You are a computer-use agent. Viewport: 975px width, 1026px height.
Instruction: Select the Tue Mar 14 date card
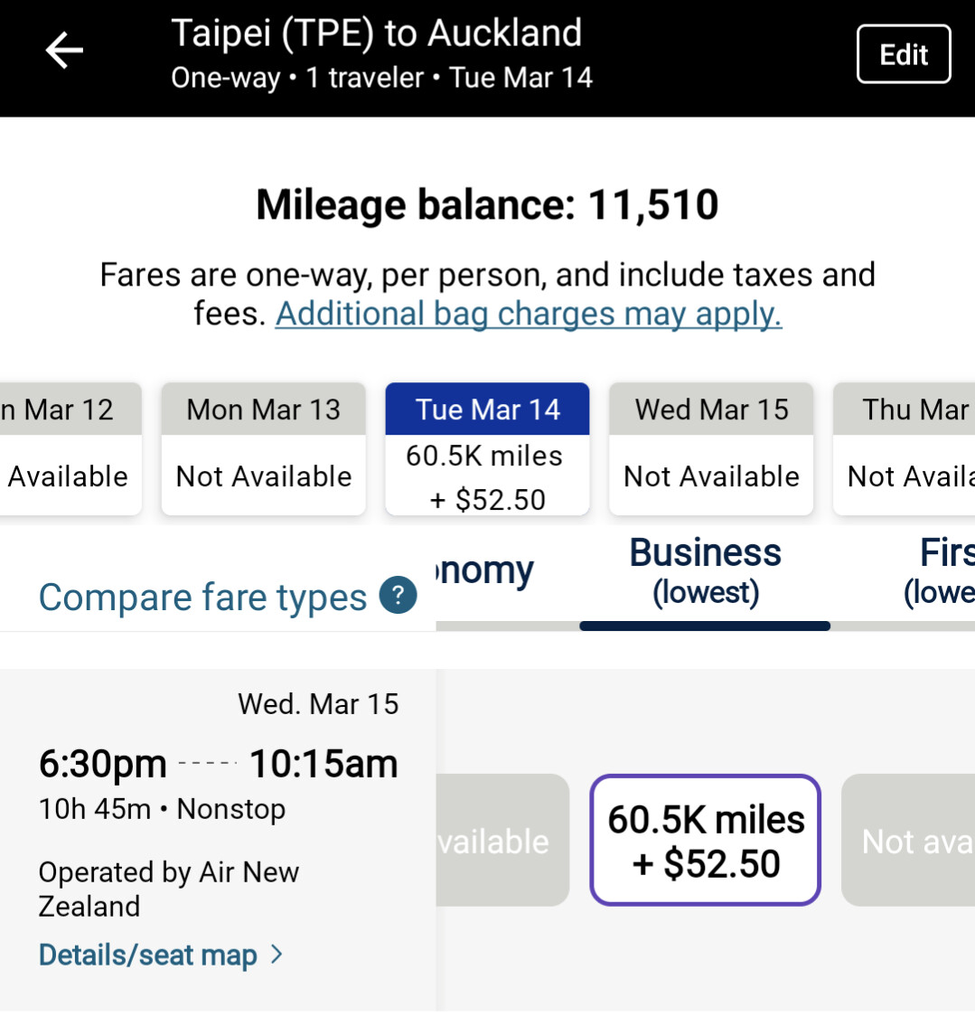click(487, 449)
